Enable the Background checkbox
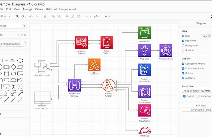The height and width of the screenshot is (137, 212). (x=183, y=46)
